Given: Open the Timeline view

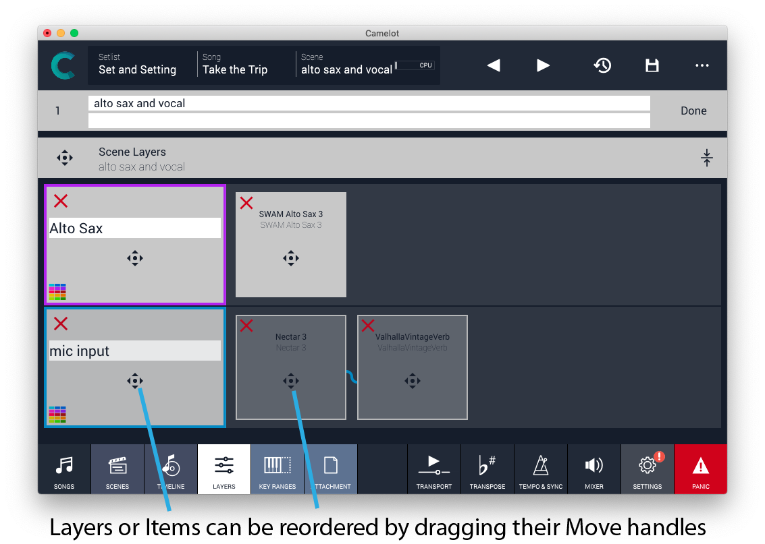Looking at the screenshot, I should (x=171, y=469).
